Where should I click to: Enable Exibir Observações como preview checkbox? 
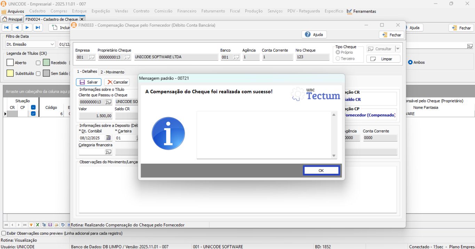click(x=4, y=233)
